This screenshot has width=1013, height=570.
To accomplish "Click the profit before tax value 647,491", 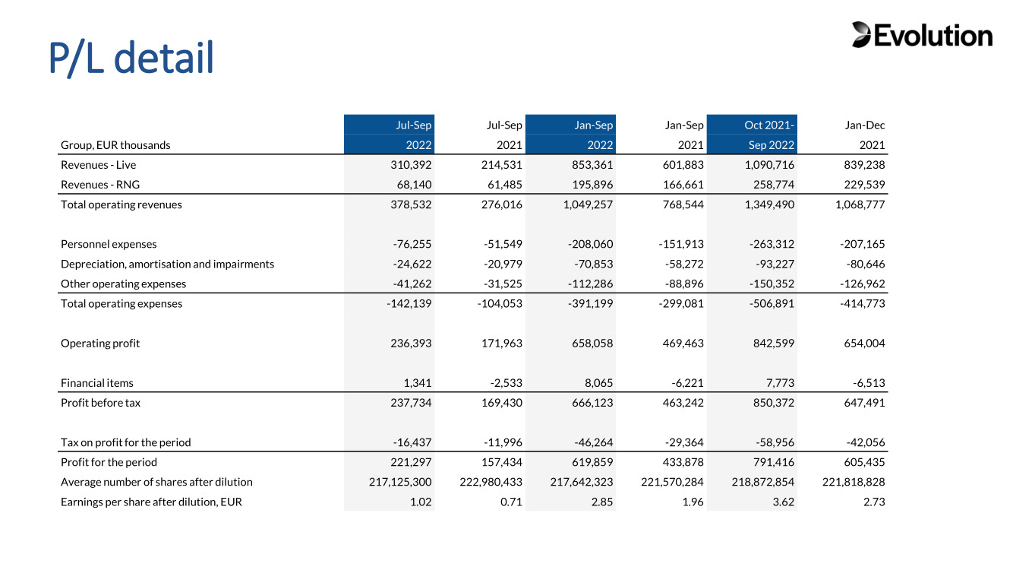I will [865, 403].
